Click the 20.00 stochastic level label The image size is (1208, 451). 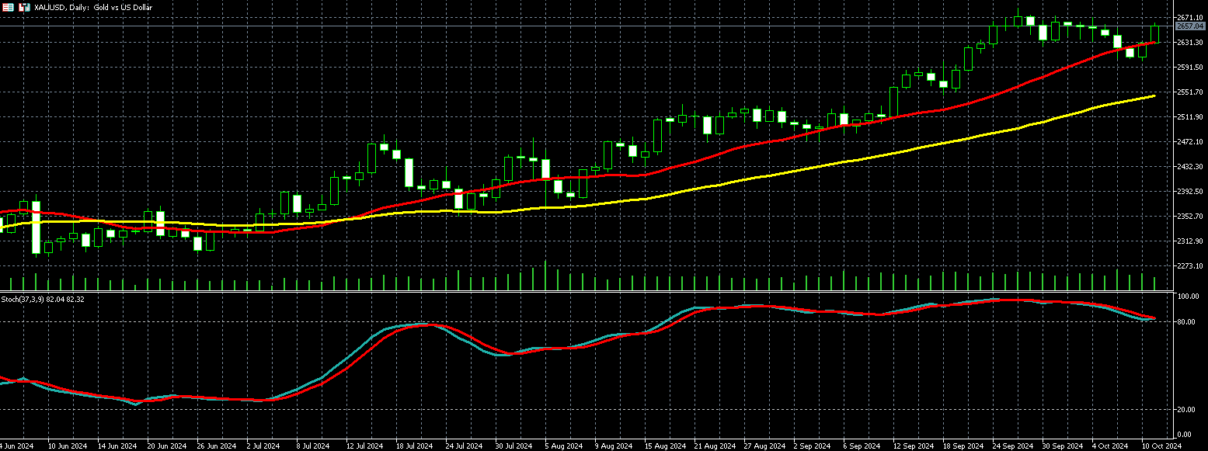(1186, 410)
